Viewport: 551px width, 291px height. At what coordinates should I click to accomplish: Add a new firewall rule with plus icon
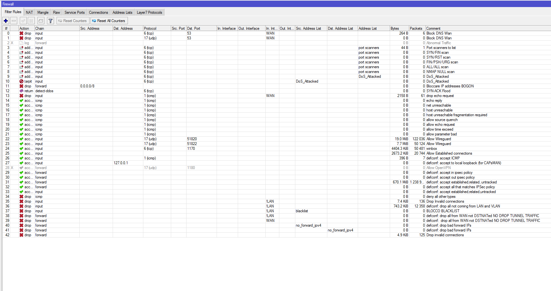click(6, 21)
